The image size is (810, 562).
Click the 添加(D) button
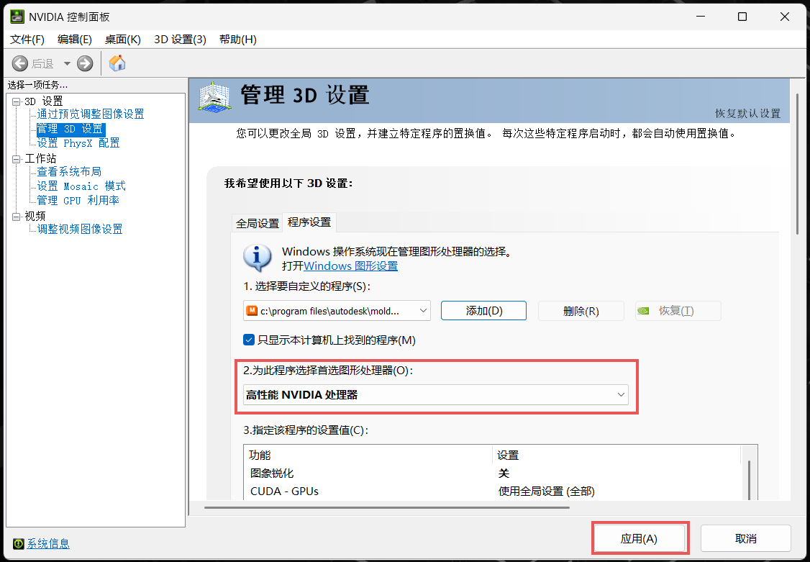point(483,311)
